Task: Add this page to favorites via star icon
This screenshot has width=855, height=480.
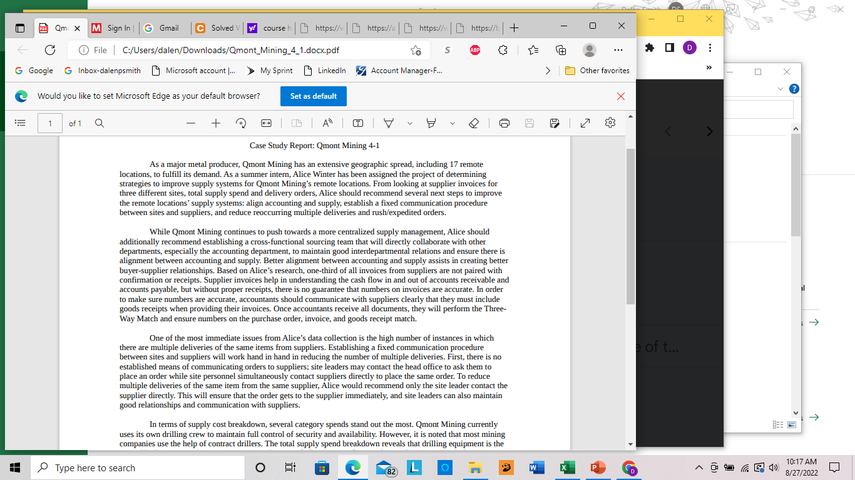Action: (416, 50)
